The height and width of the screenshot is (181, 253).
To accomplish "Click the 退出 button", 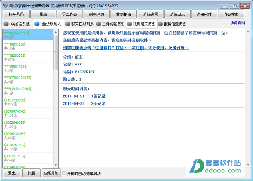I will click(x=12, y=173).
